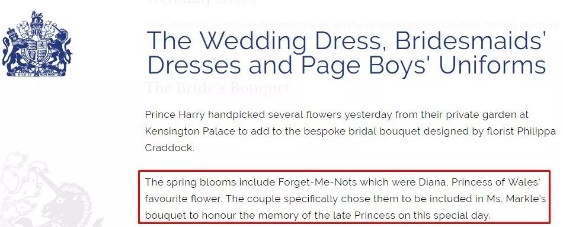
Task: Click the faded text line above the headline
Action: [352, 24]
